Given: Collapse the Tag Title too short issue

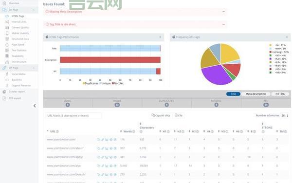Looking at the screenshot, I should [224, 24].
